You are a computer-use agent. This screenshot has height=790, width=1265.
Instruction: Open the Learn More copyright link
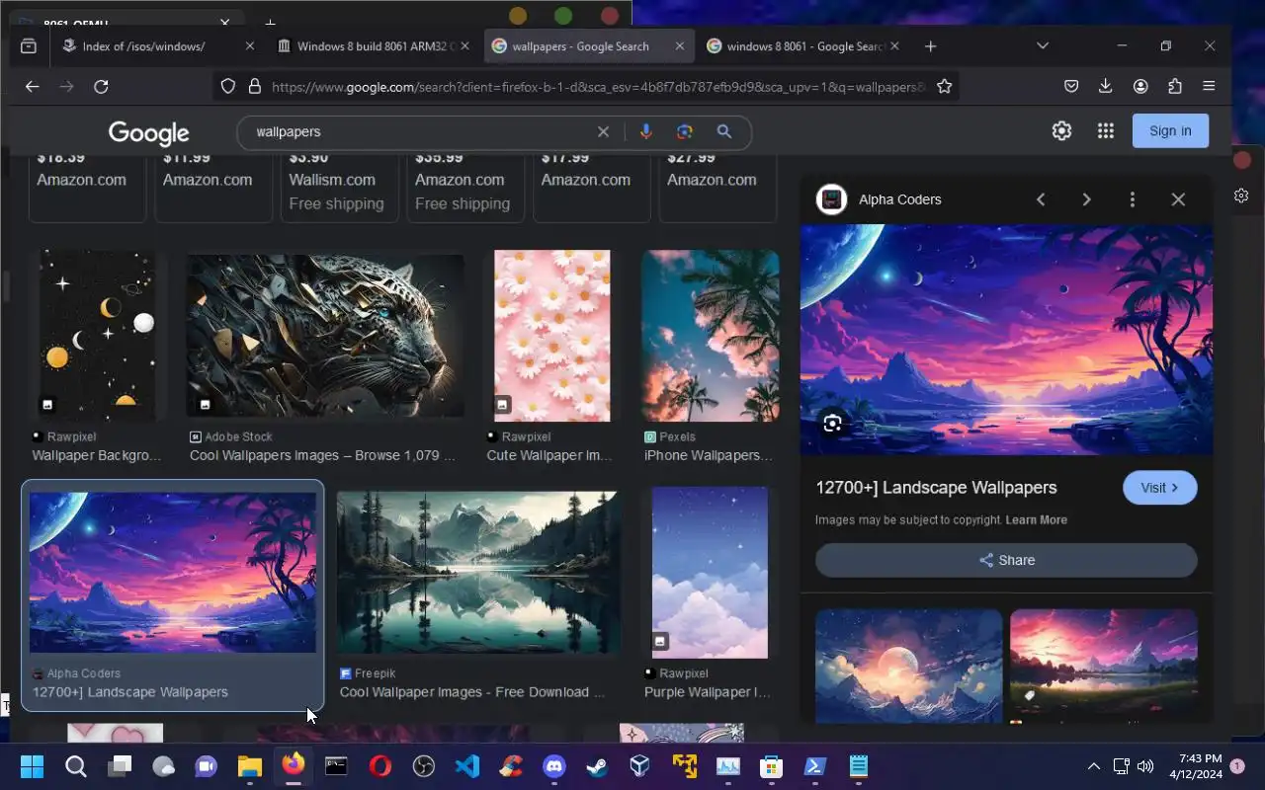click(x=1036, y=520)
